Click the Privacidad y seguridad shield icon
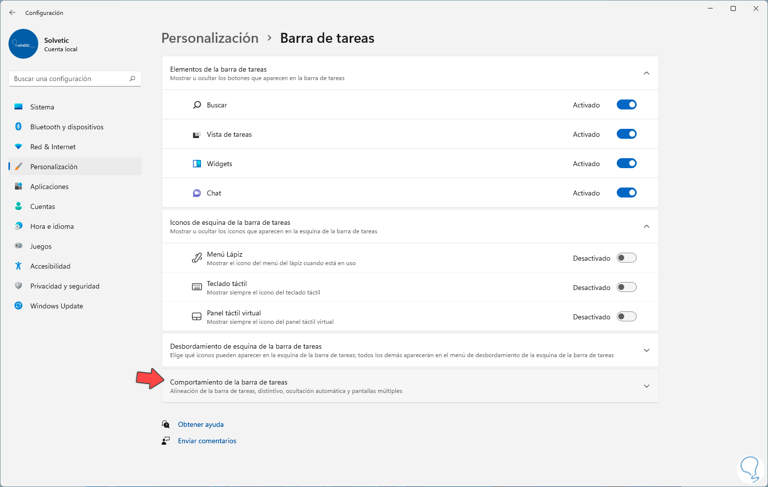The width and height of the screenshot is (768, 487). coord(18,286)
